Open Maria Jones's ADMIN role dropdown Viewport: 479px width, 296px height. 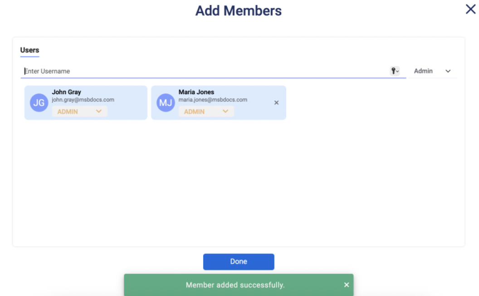[206, 111]
